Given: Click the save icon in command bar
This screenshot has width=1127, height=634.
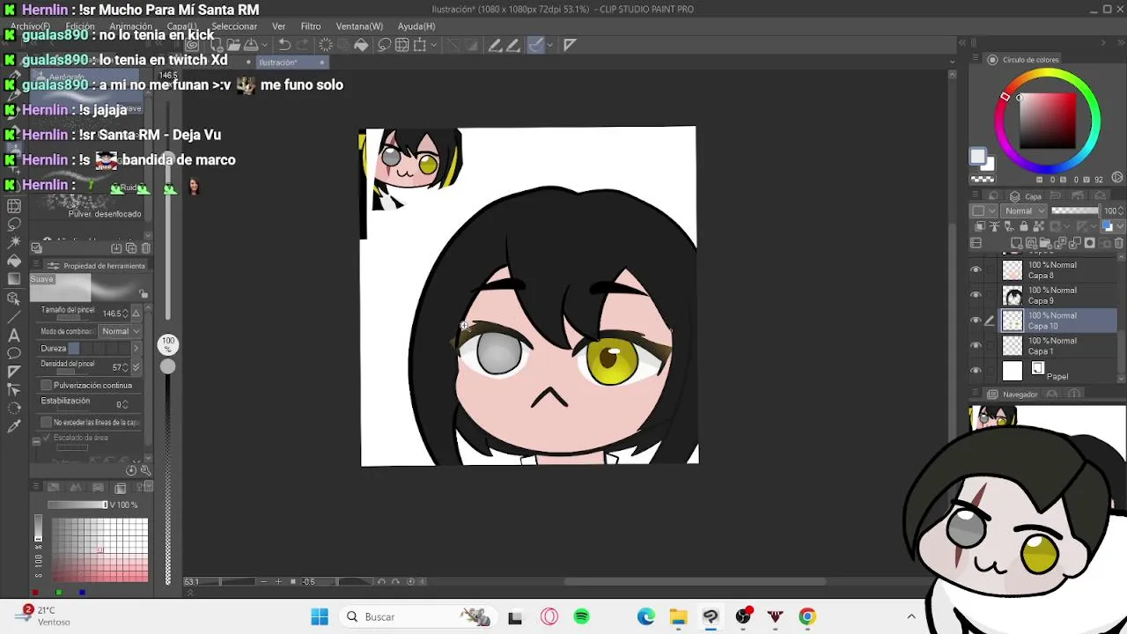Looking at the screenshot, I should pos(250,45).
